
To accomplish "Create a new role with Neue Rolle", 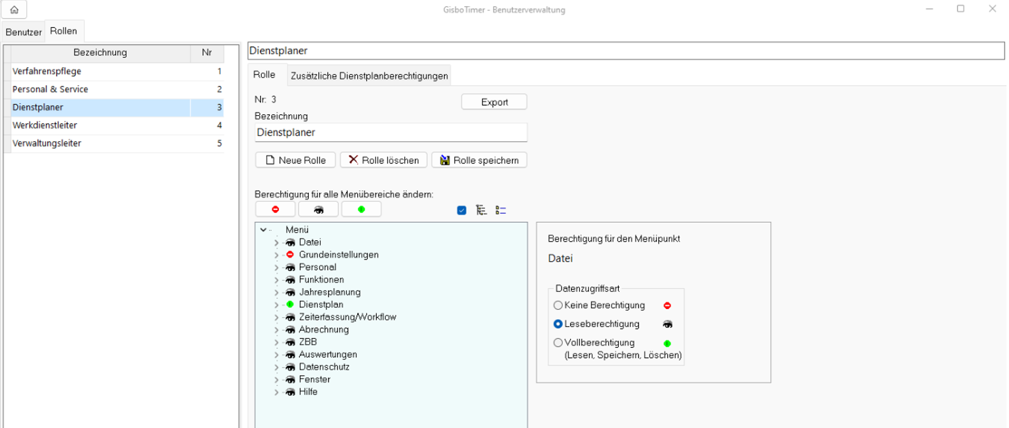I will point(295,160).
